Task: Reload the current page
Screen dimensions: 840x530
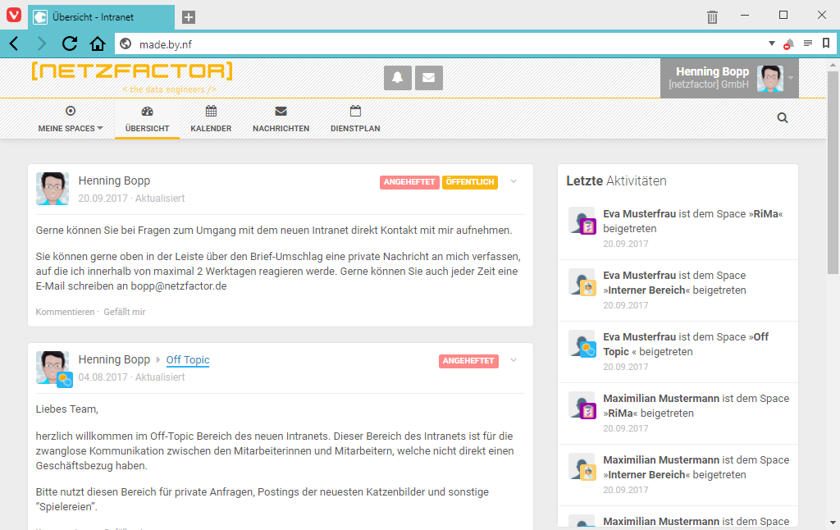Action: pyautogui.click(x=70, y=43)
